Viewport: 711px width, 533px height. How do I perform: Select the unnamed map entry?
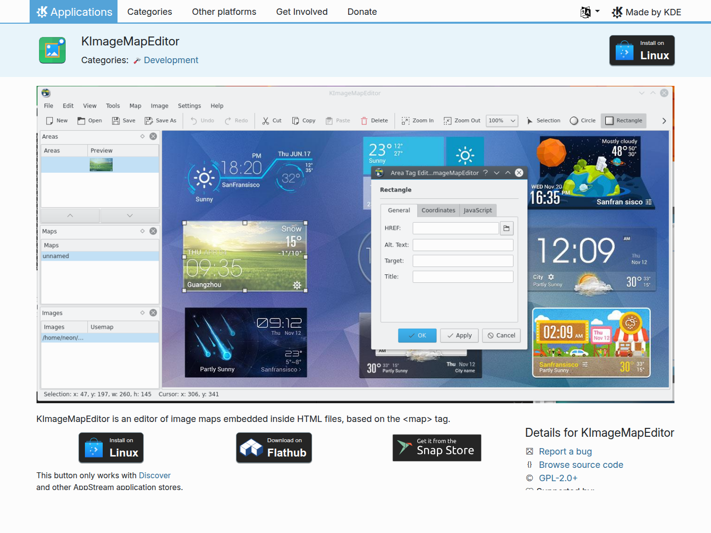click(100, 256)
